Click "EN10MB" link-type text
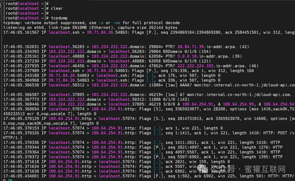Image resolution: width=295 pixels, height=181 pixels. point(79,28)
